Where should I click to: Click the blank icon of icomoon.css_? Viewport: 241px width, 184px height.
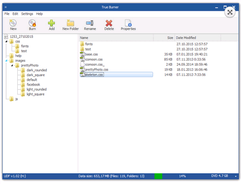(x=82, y=64)
